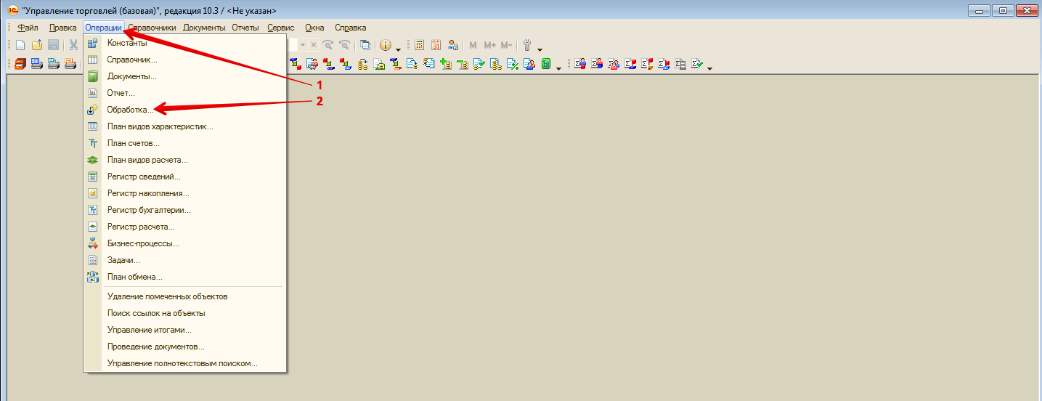Click the red file cabinet icon
The width and height of the screenshot is (1042, 401).
(20, 64)
